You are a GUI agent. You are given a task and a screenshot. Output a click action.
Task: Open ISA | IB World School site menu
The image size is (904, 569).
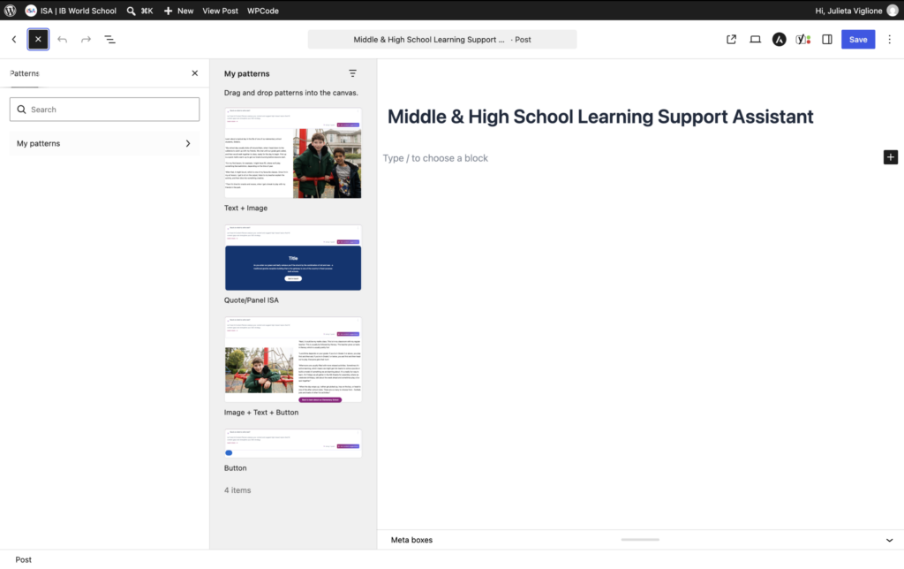click(71, 11)
